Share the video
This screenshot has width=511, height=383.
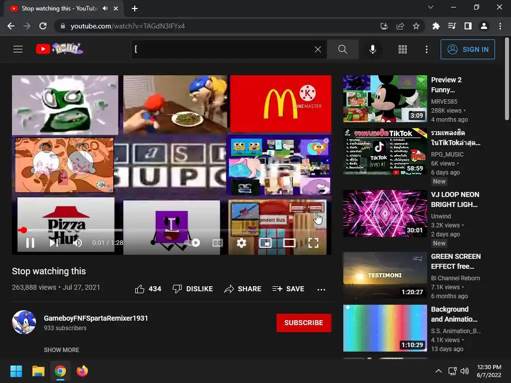[243, 289]
